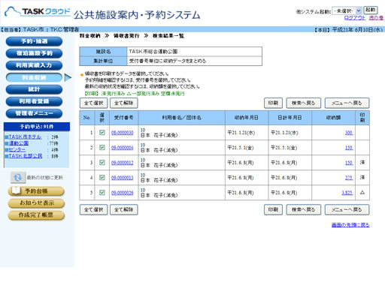Click the 275 amount link in row 4

[349, 178]
